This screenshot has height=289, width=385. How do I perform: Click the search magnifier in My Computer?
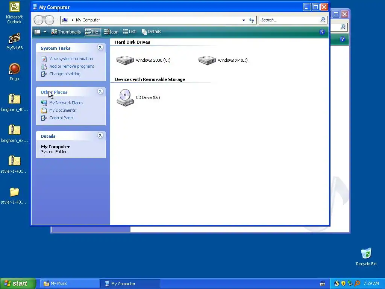coord(323,20)
